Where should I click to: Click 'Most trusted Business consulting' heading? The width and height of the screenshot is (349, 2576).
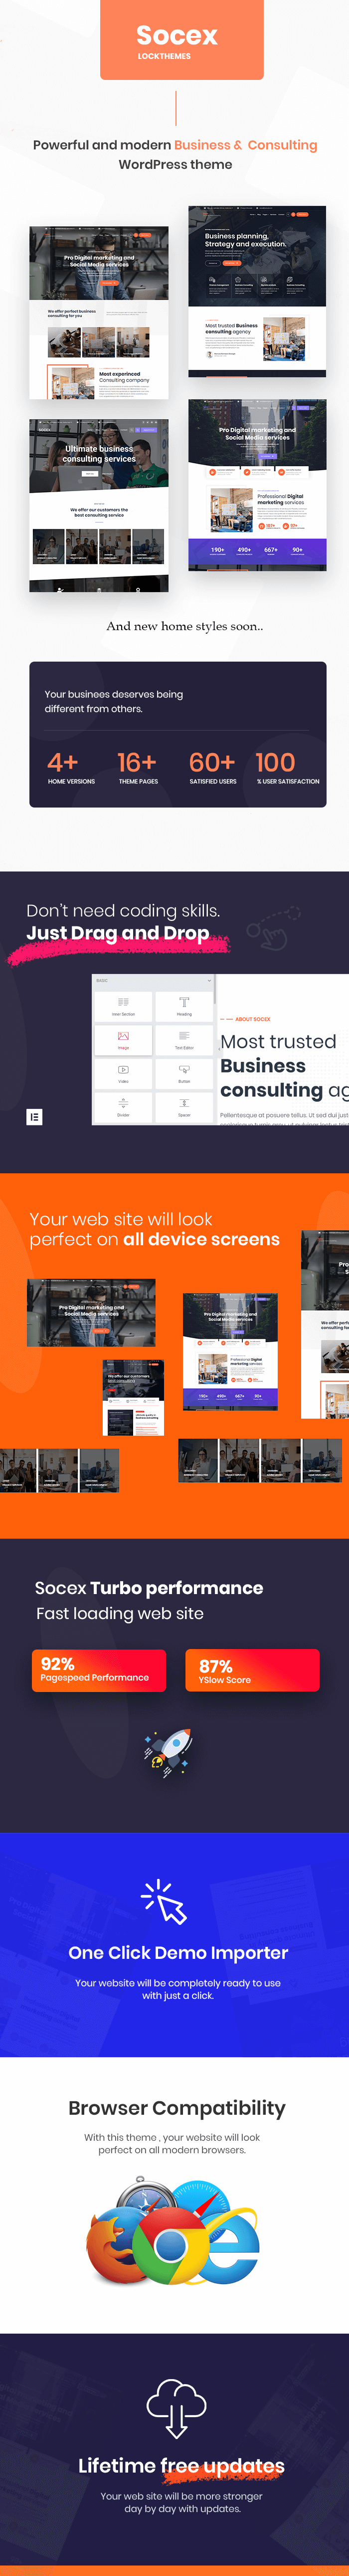(x=284, y=1066)
